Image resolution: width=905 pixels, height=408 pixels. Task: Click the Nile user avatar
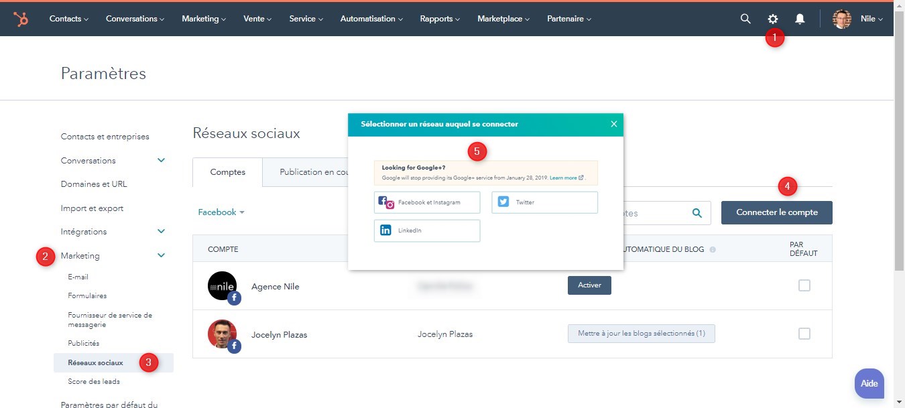pyautogui.click(x=842, y=19)
